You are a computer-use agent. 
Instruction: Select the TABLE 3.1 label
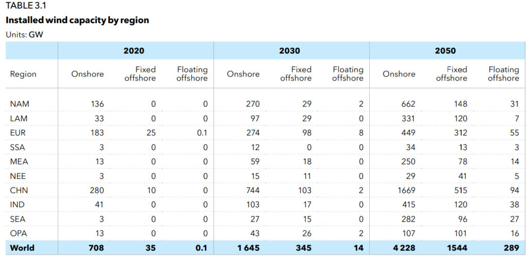click(25, 6)
